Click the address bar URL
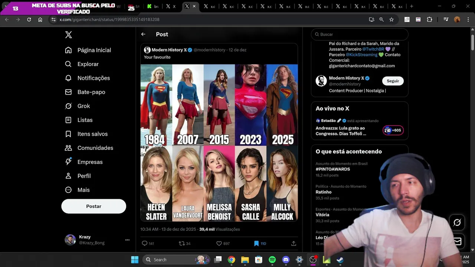 [109, 19]
